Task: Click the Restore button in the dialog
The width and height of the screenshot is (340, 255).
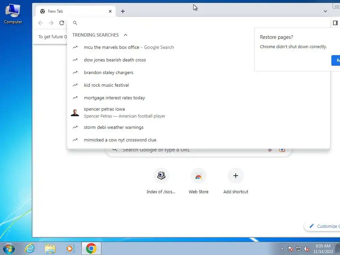Action: pyautogui.click(x=336, y=60)
